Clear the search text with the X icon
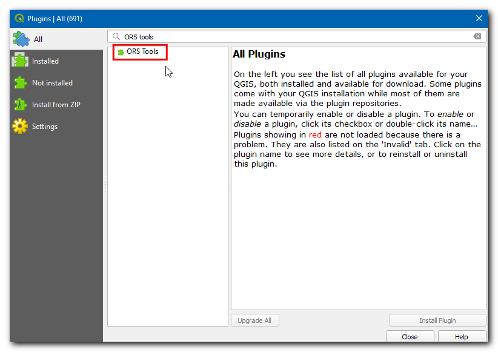Viewport: 498px width, 352px height. pos(477,37)
